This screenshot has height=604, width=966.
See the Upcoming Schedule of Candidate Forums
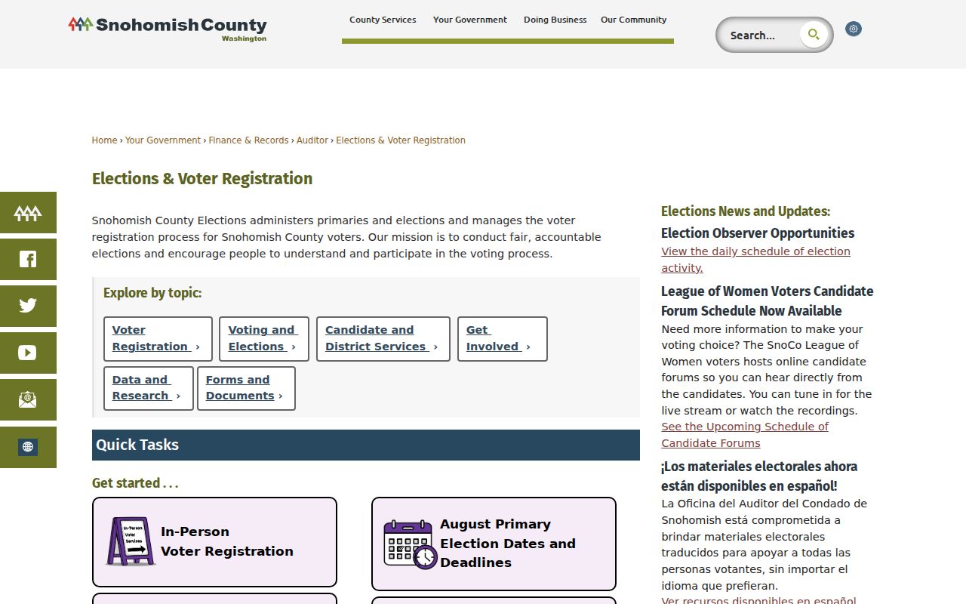745,435
